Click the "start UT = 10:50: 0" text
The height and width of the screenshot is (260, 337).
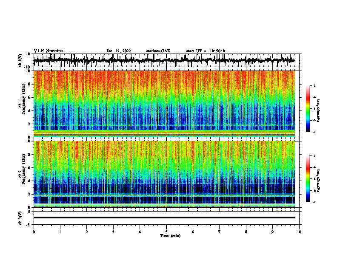[206, 51]
